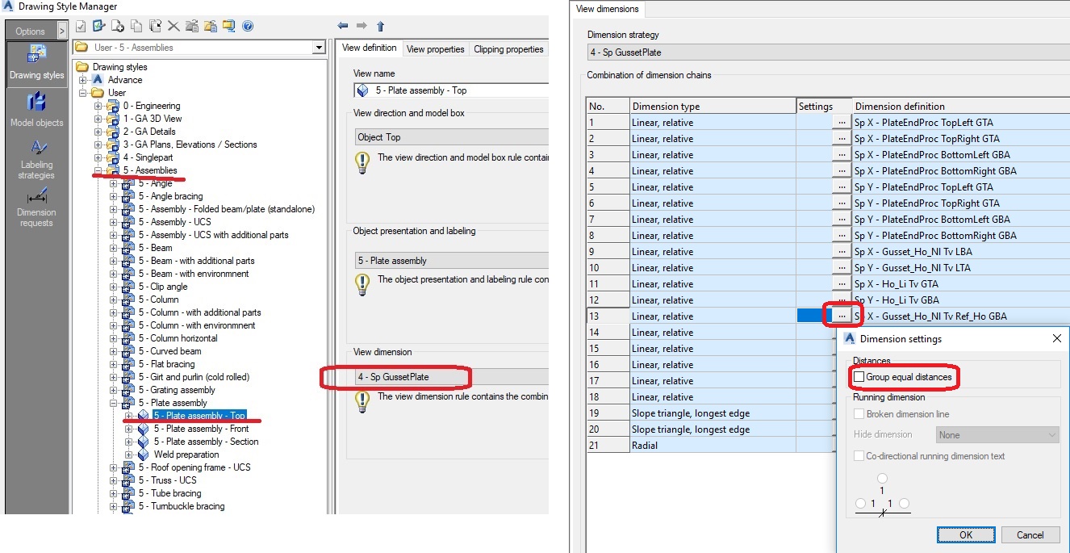Select the View dimensions tab
Image resolution: width=1070 pixels, height=553 pixels.
pyautogui.click(x=608, y=10)
